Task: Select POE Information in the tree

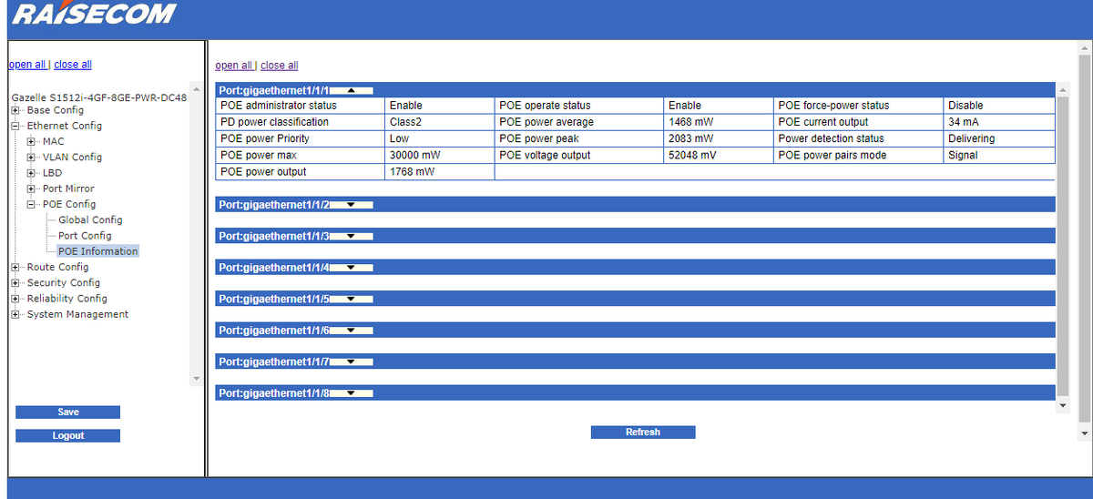Action: pyautogui.click(x=98, y=251)
